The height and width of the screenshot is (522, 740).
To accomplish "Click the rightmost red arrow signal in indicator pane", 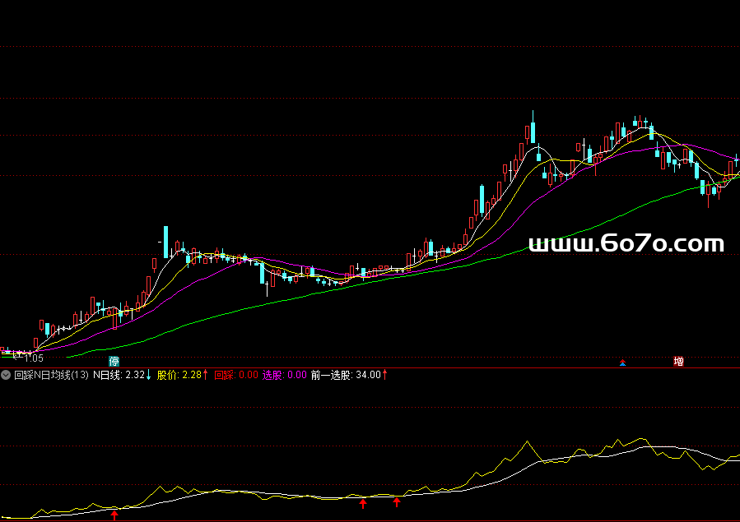I will coord(397,501).
